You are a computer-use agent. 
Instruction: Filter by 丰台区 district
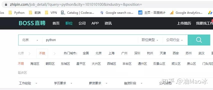127,63
